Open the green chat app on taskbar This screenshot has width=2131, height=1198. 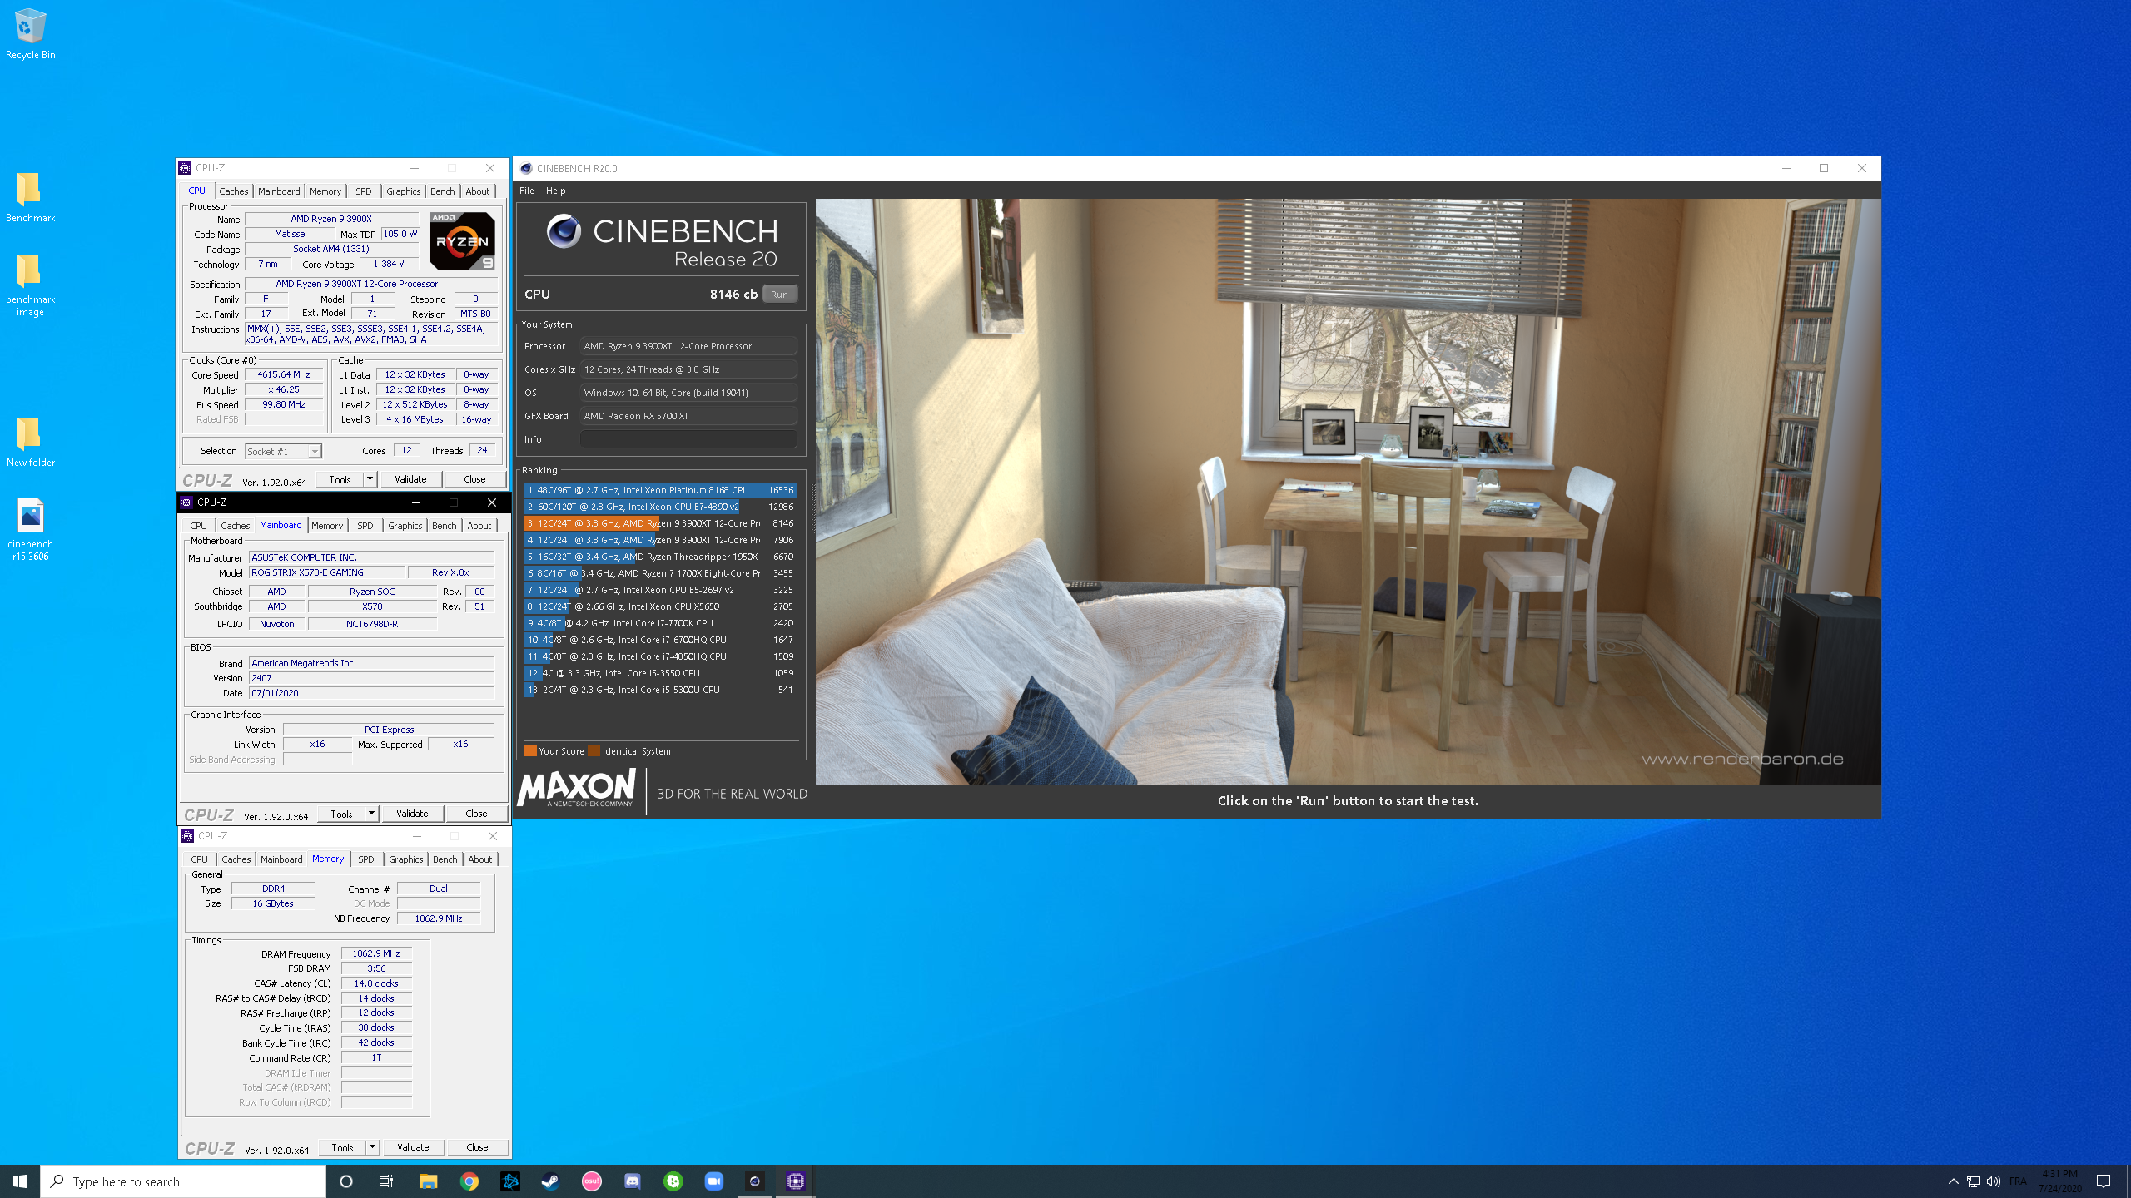tap(673, 1181)
